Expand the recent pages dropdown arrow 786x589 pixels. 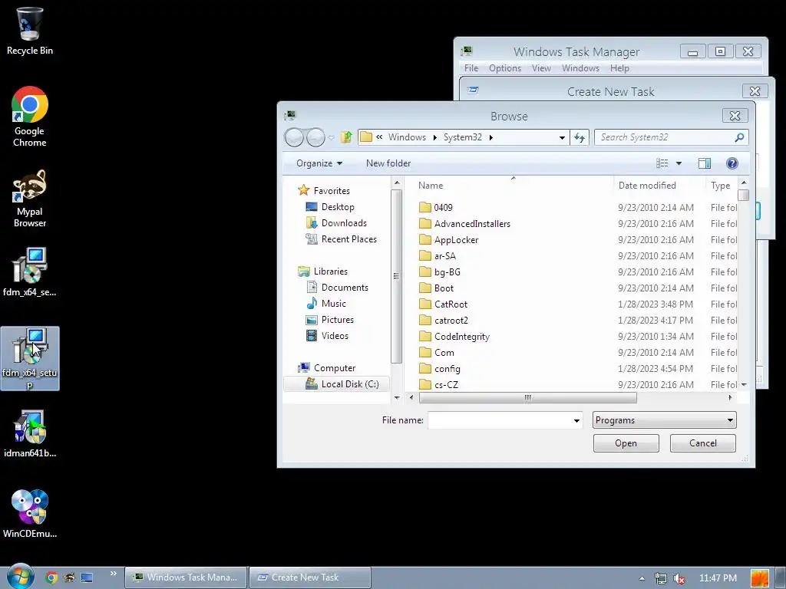pyautogui.click(x=331, y=137)
